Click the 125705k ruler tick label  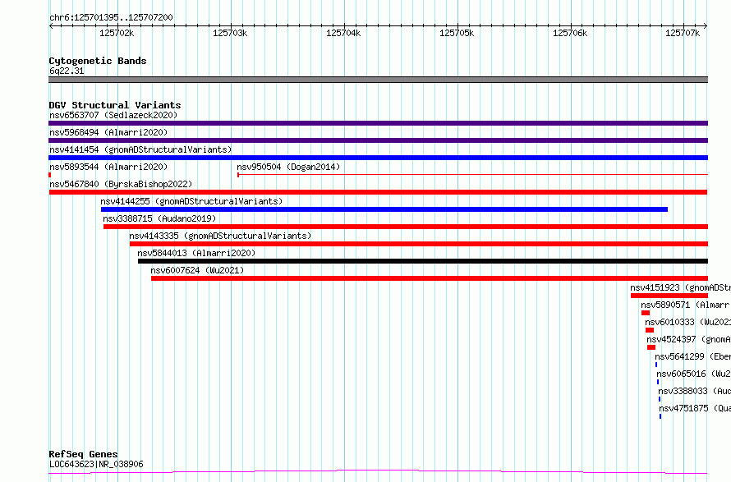[x=457, y=33]
